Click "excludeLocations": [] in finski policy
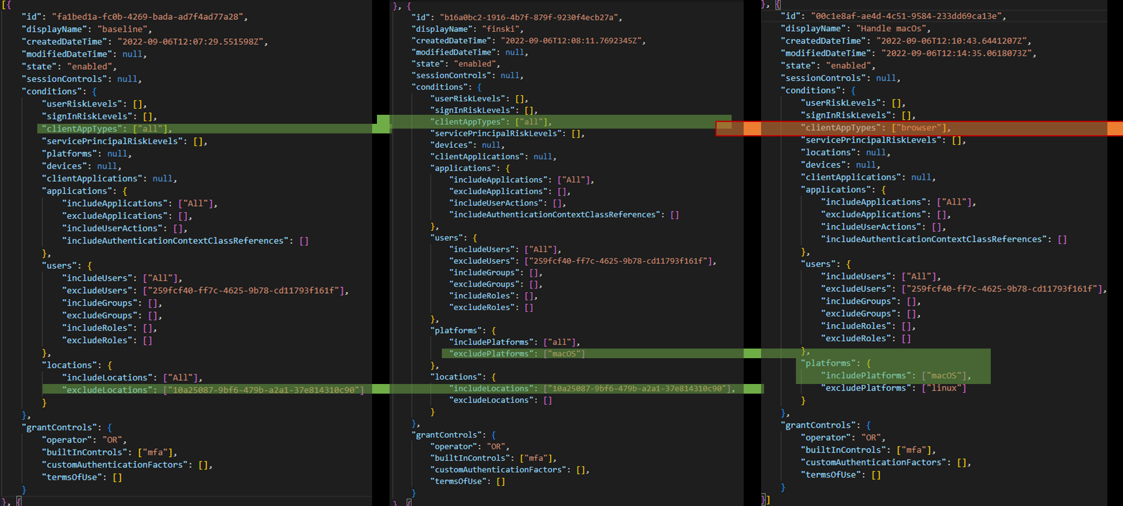 click(500, 400)
